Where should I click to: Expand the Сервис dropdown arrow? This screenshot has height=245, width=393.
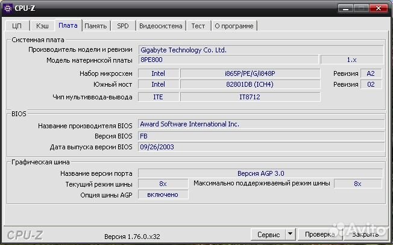291,235
